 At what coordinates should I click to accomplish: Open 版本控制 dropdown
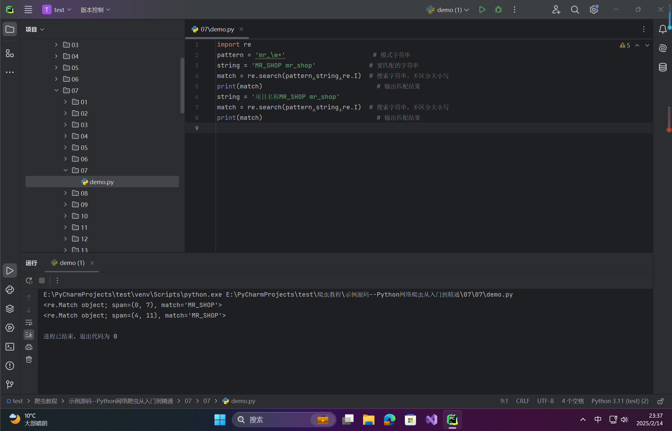(x=95, y=10)
